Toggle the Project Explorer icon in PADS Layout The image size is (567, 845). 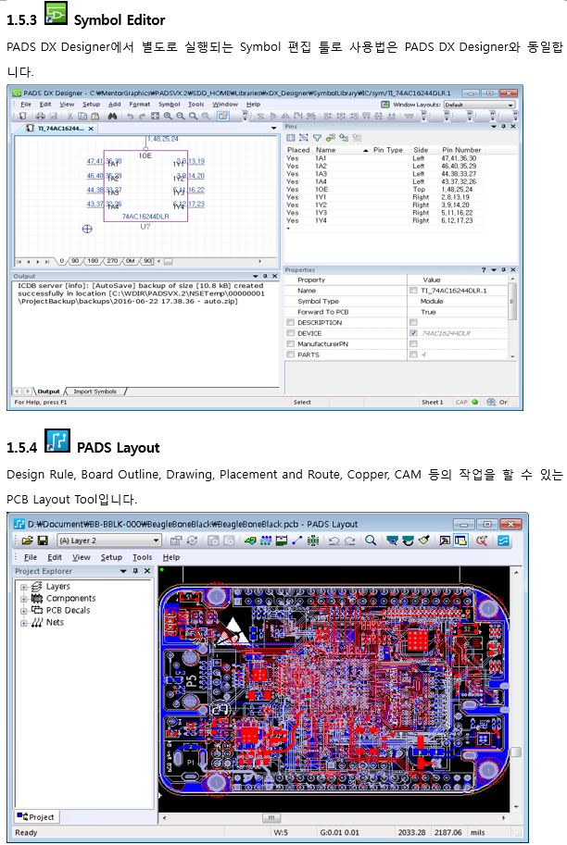coord(460,541)
